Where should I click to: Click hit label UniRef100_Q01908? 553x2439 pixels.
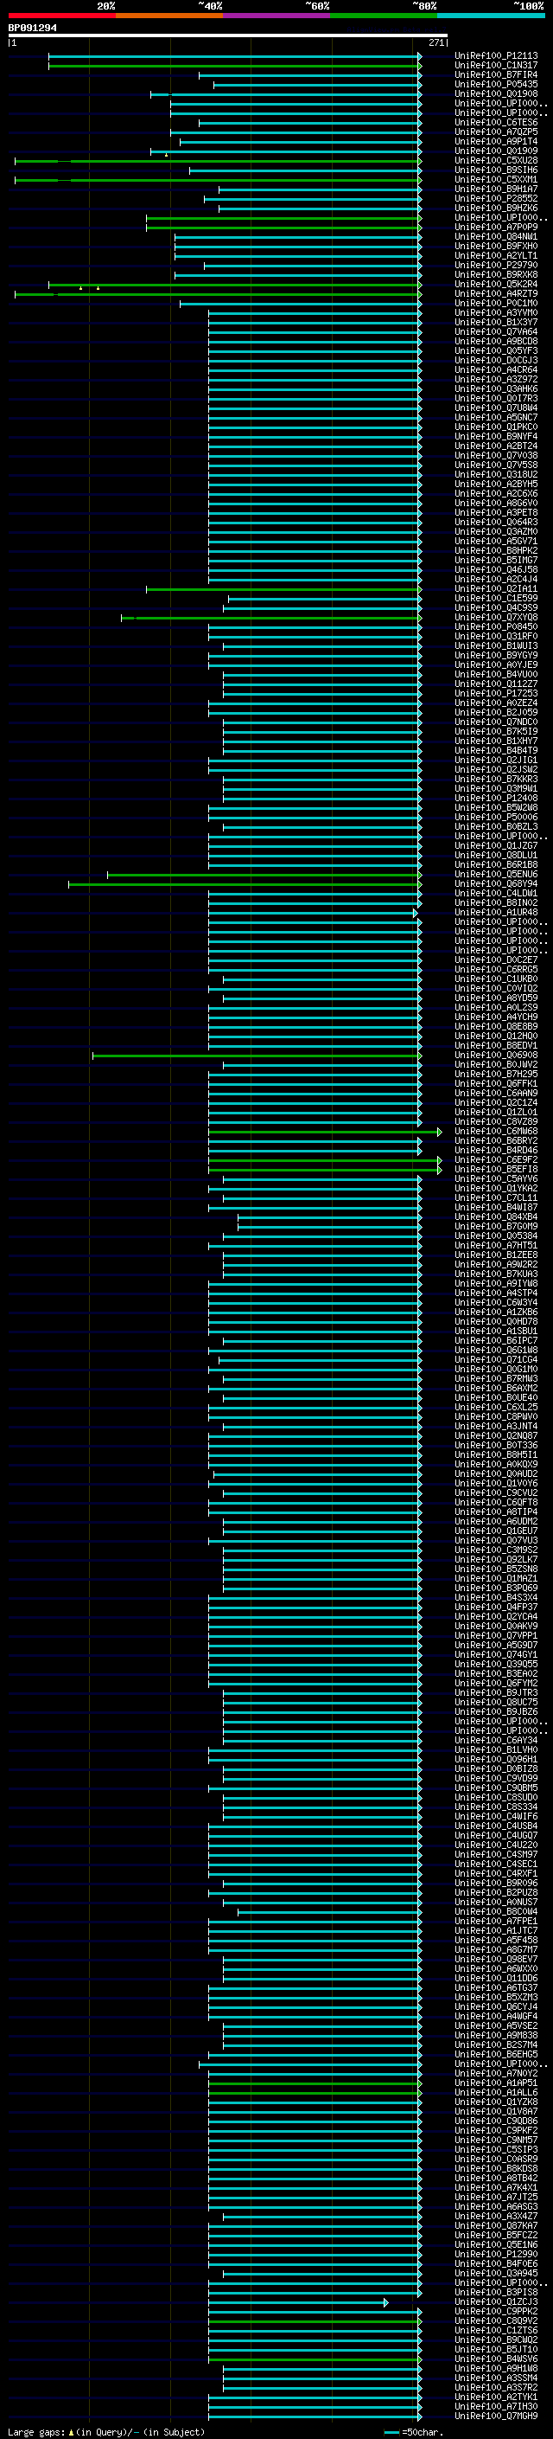click(x=496, y=93)
